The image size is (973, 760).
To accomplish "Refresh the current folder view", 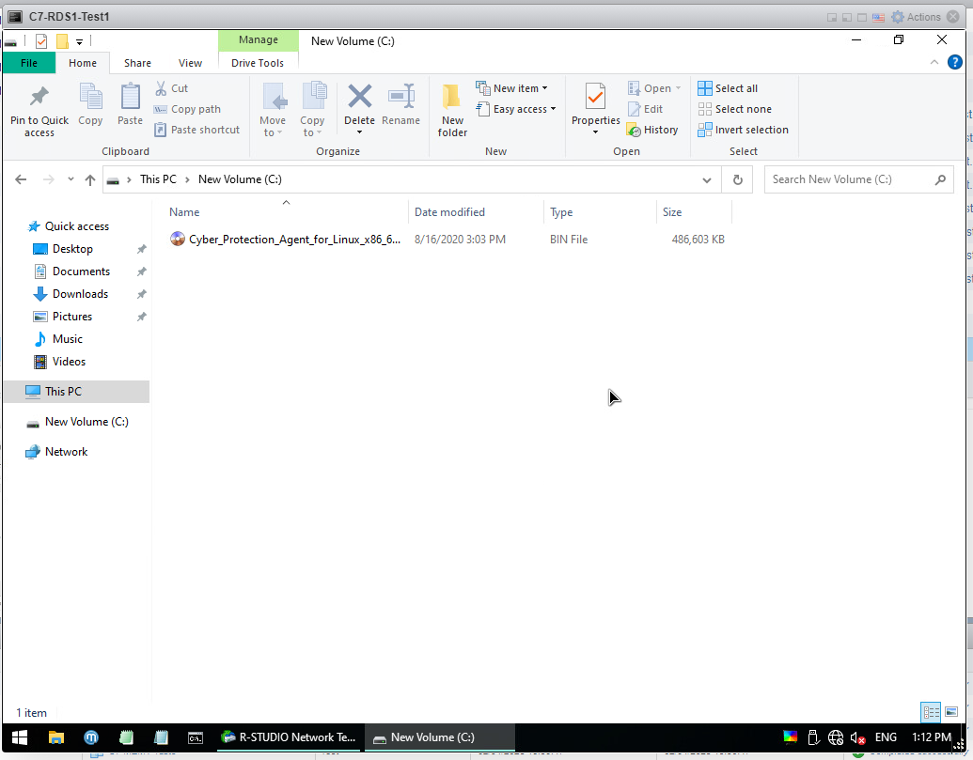I will coord(738,179).
